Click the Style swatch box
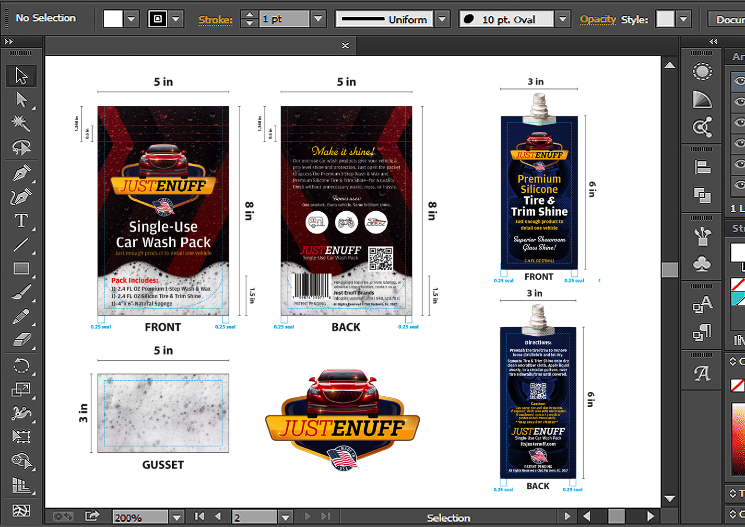 point(665,19)
